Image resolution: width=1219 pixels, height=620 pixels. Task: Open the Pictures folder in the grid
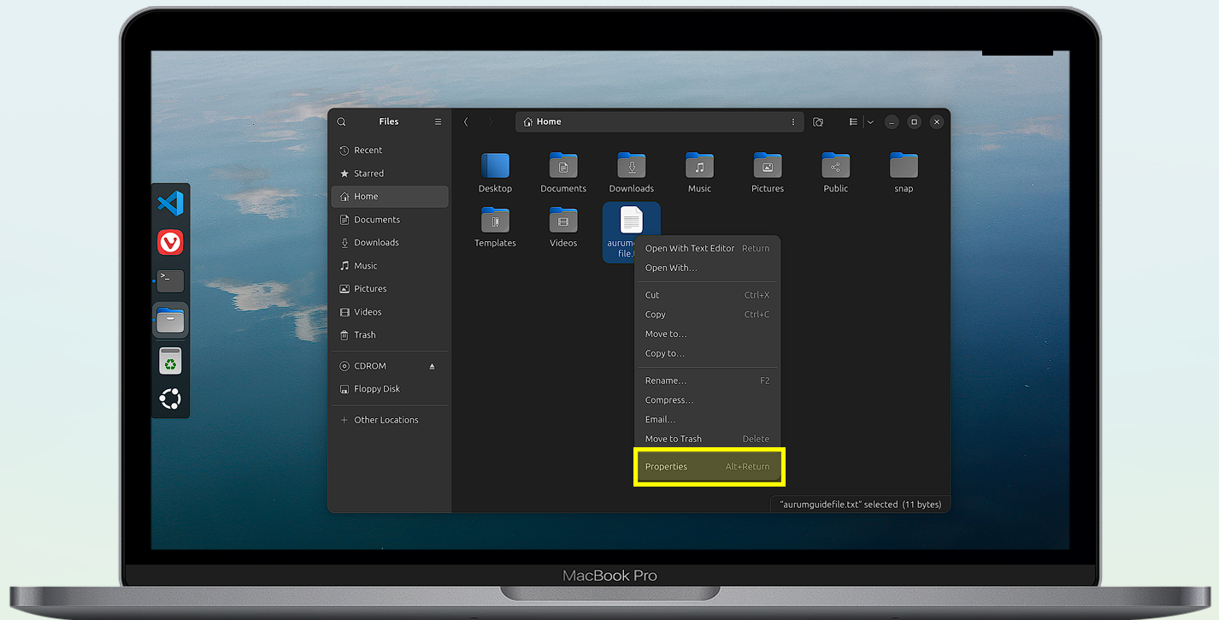[768, 165]
